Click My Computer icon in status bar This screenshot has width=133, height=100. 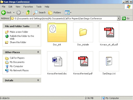pyautogui.click(x=103, y=98)
